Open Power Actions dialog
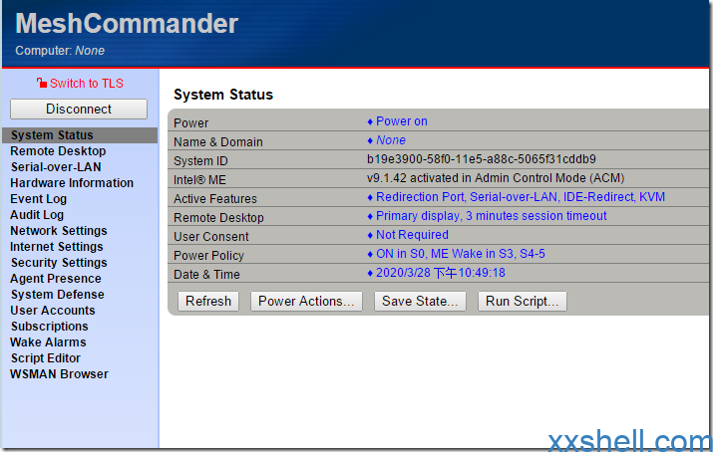Image resolution: width=713 pixels, height=452 pixels. coord(306,302)
